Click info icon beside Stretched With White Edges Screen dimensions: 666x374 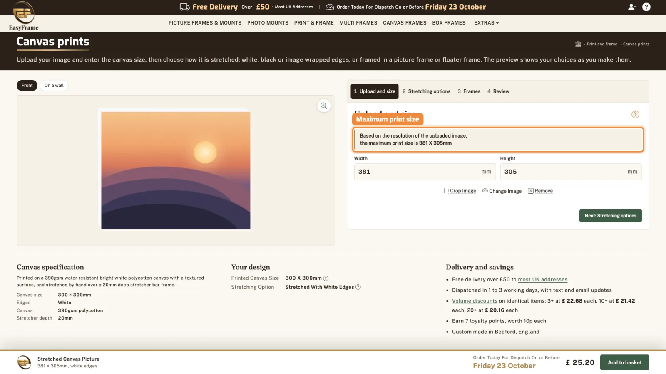358,287
